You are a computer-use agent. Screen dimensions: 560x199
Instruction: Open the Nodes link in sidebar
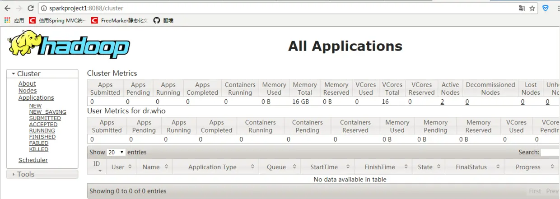coord(28,91)
